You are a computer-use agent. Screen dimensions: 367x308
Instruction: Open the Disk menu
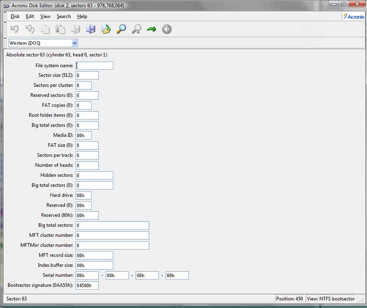pyautogui.click(x=15, y=16)
